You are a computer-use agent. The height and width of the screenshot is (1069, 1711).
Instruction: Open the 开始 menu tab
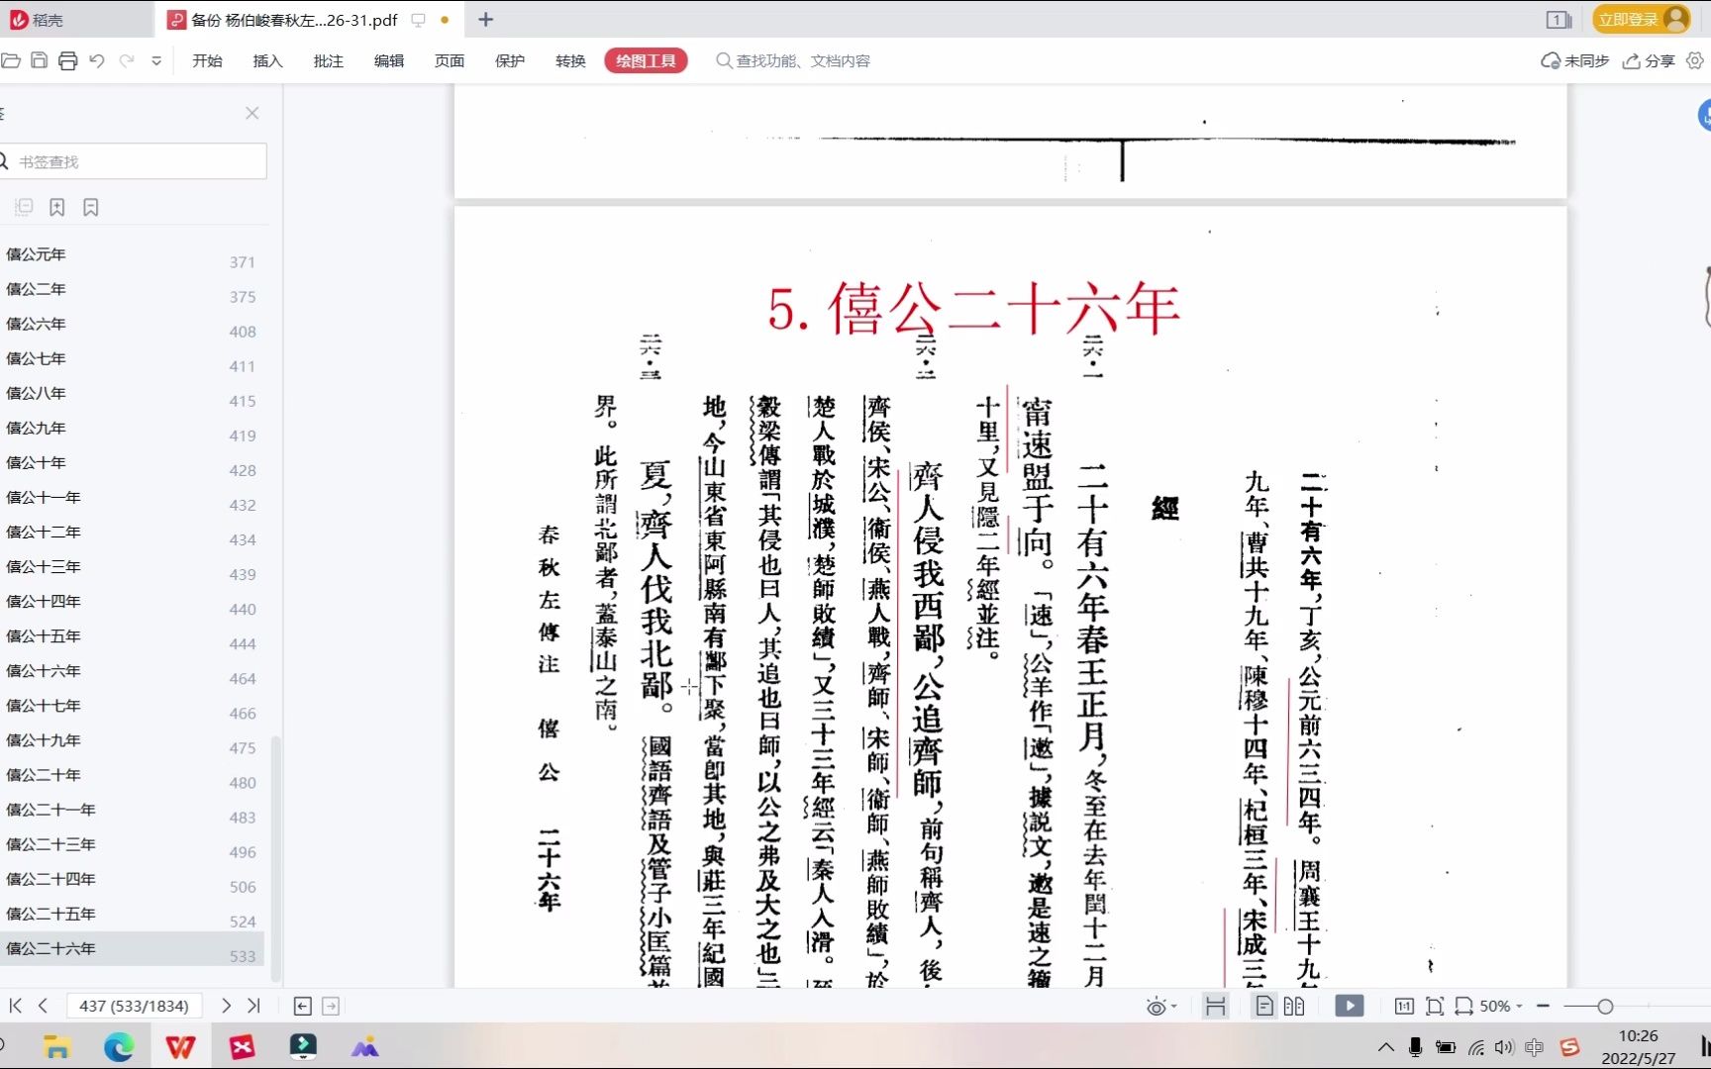pos(207,60)
